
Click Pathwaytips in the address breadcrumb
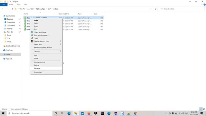click(x=41, y=9)
